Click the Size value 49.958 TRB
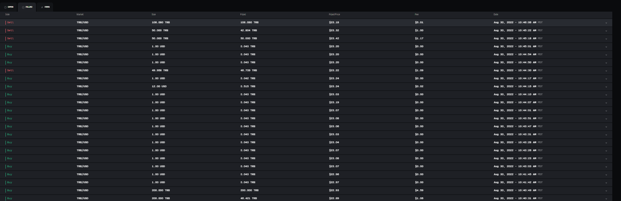Screen dimensions: 621x201 [160, 71]
